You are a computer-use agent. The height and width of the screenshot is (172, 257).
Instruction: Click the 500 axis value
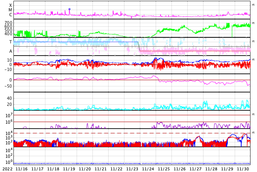[x=9, y=30]
